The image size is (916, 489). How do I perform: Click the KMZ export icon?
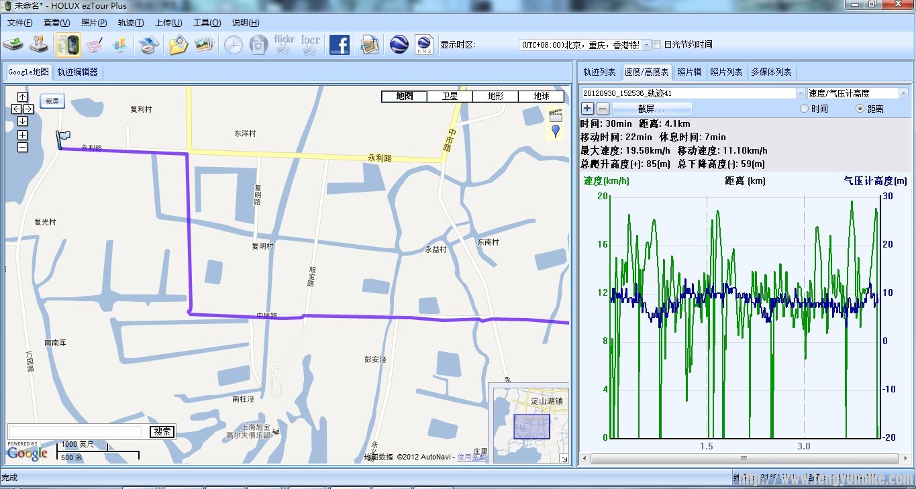(424, 45)
